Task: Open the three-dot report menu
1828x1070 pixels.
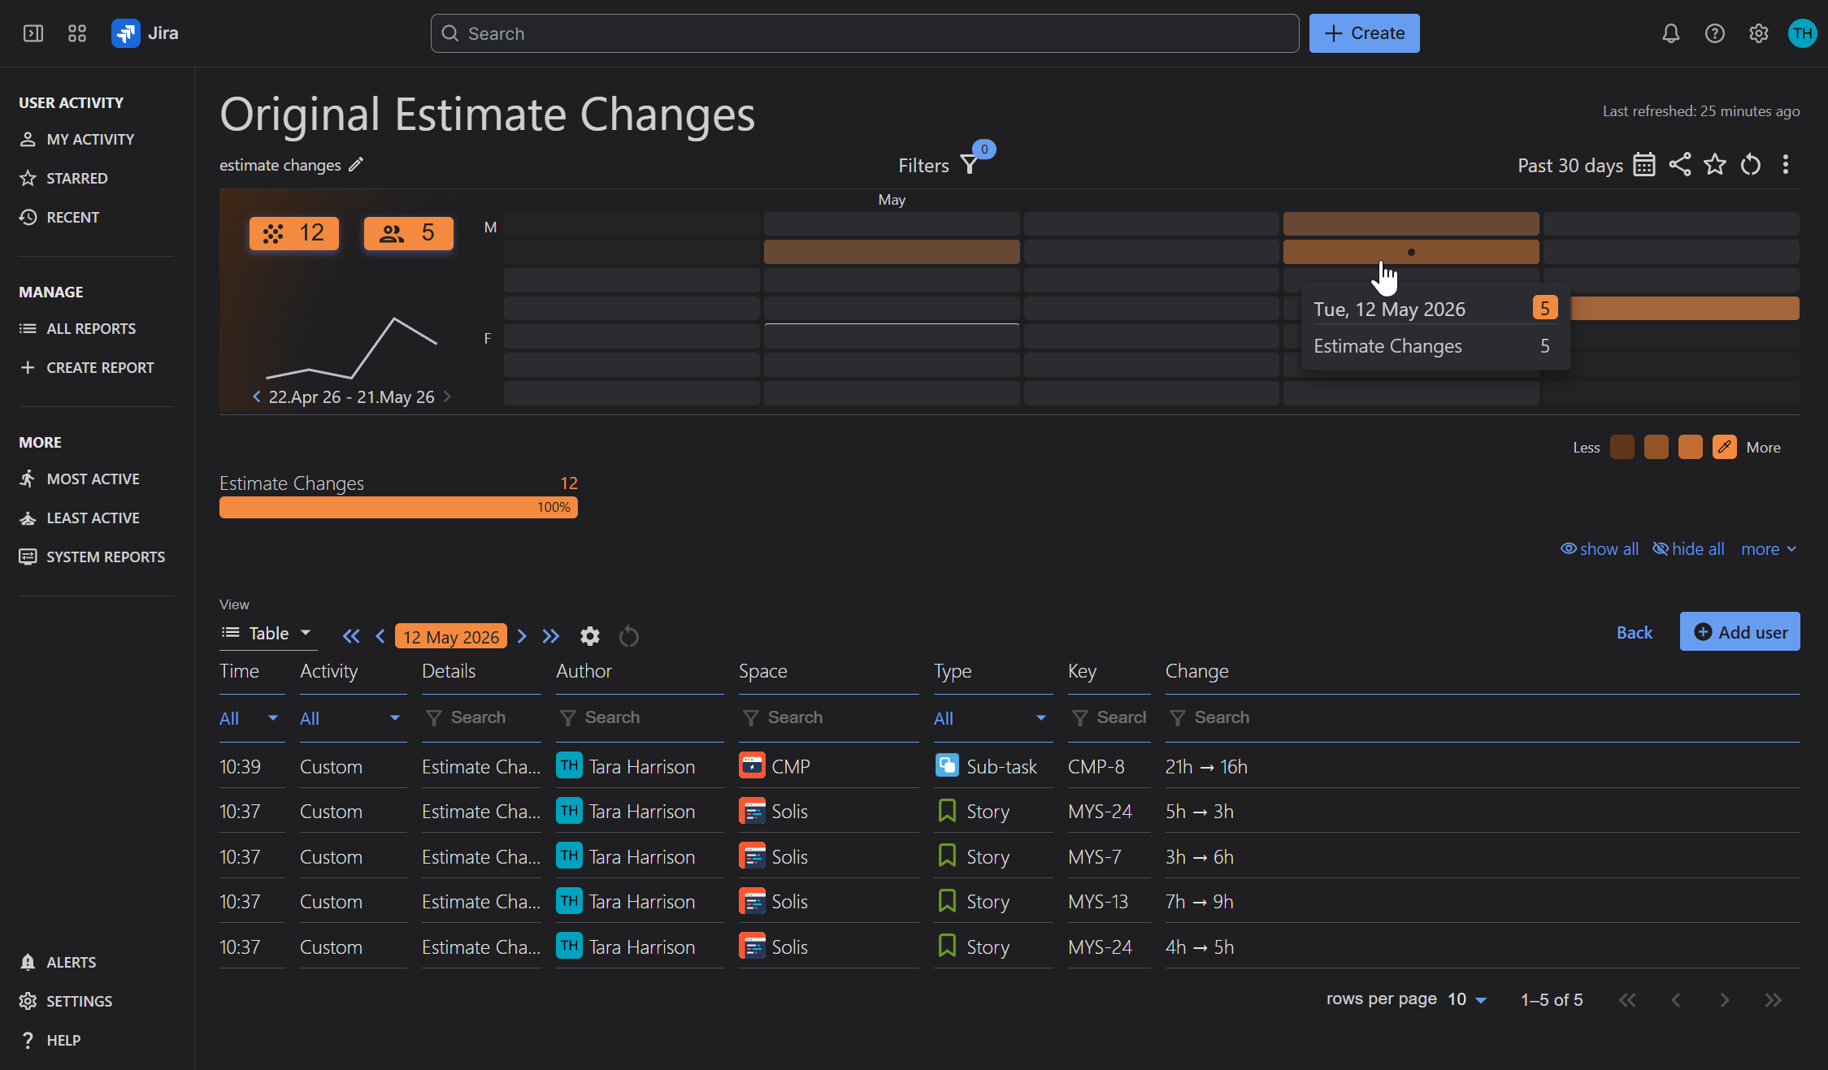Action: [1786, 165]
